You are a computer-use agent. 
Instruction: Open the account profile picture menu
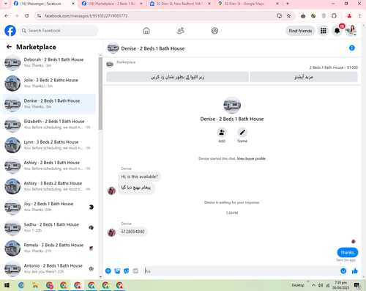click(351, 31)
